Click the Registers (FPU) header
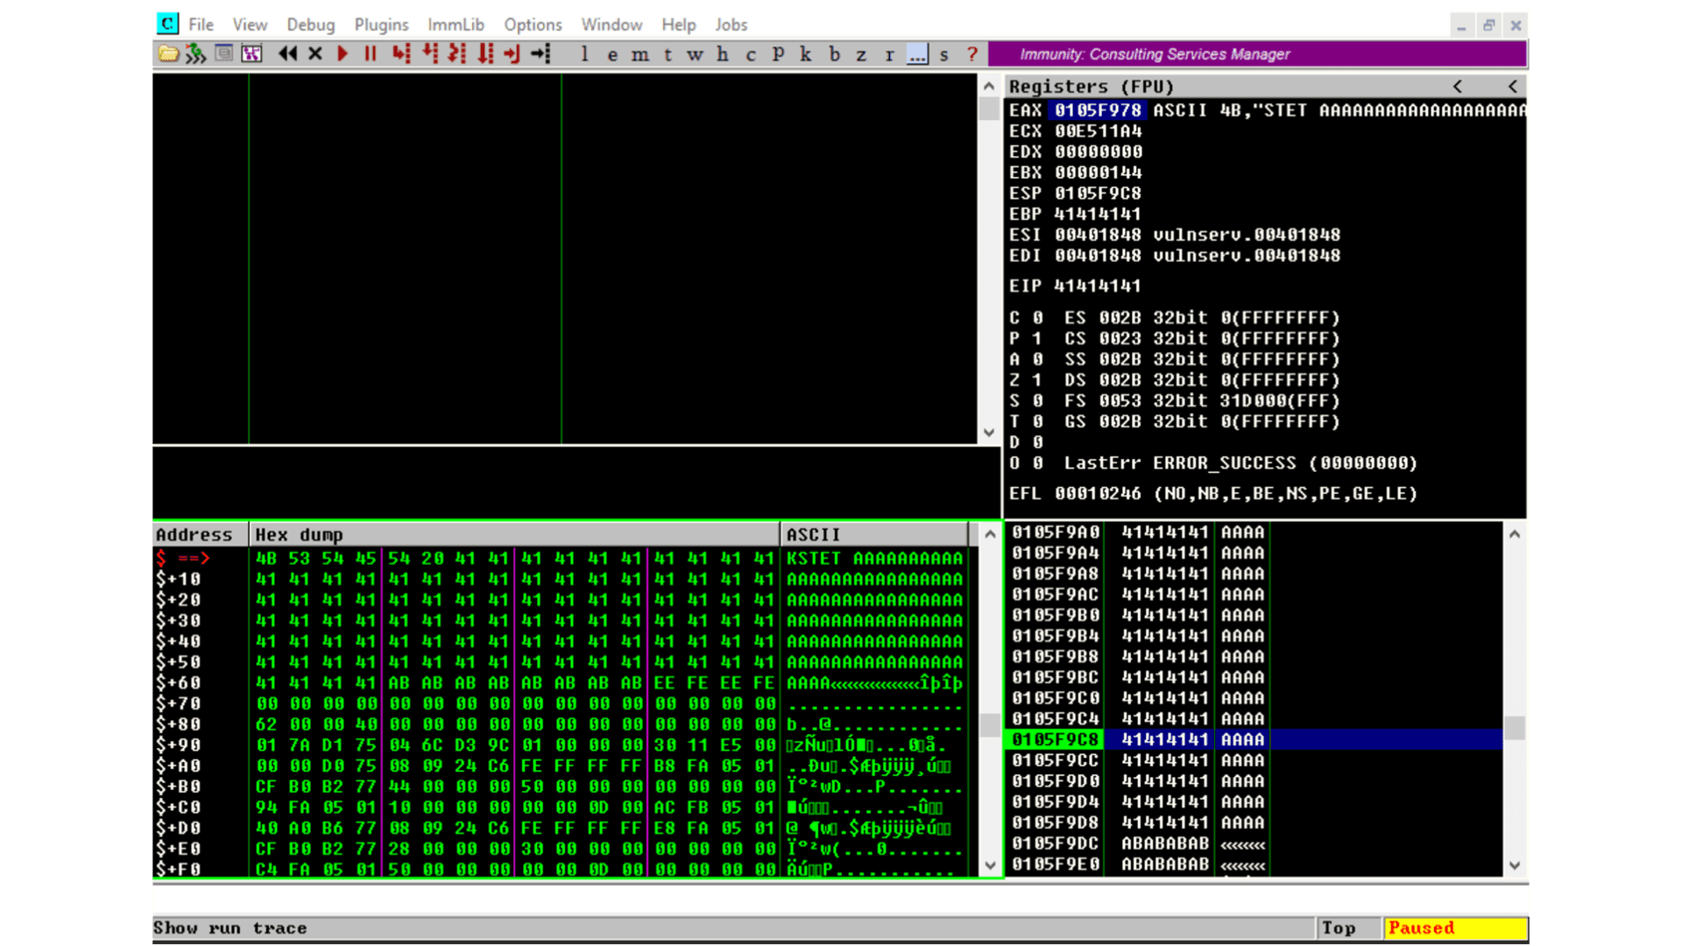 [x=1091, y=86]
